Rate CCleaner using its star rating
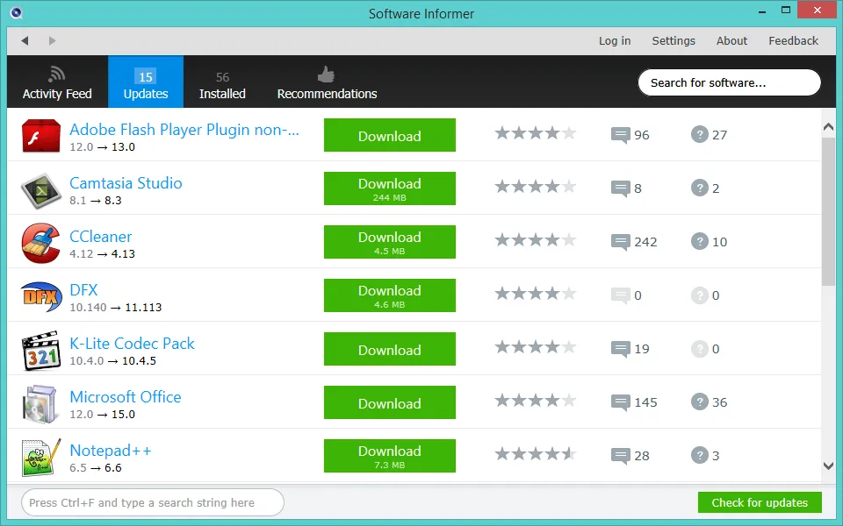843x526 pixels. (536, 240)
